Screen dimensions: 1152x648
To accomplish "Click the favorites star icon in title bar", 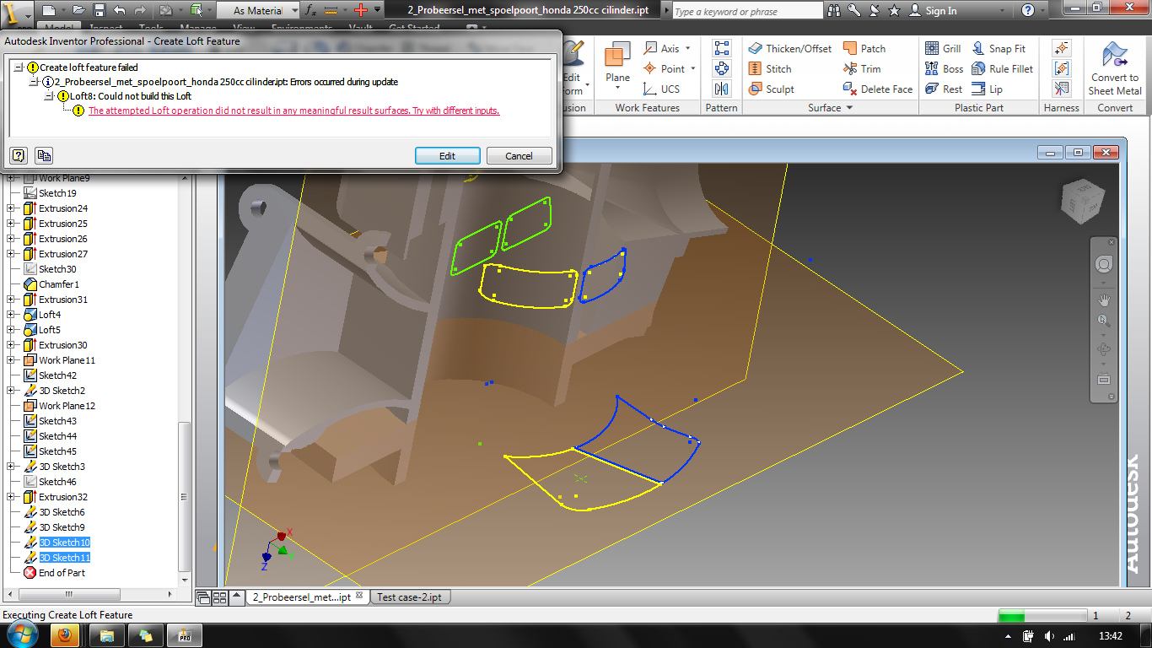I will 894,10.
